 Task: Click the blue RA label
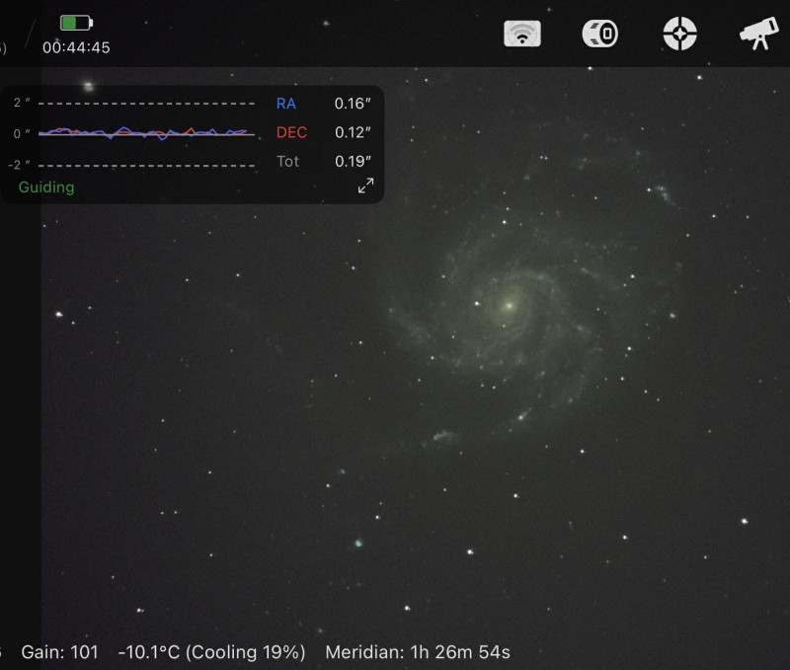click(x=285, y=104)
